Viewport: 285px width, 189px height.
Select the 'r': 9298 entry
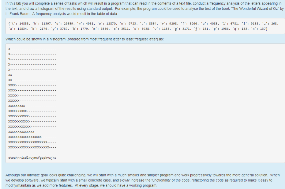(168, 23)
